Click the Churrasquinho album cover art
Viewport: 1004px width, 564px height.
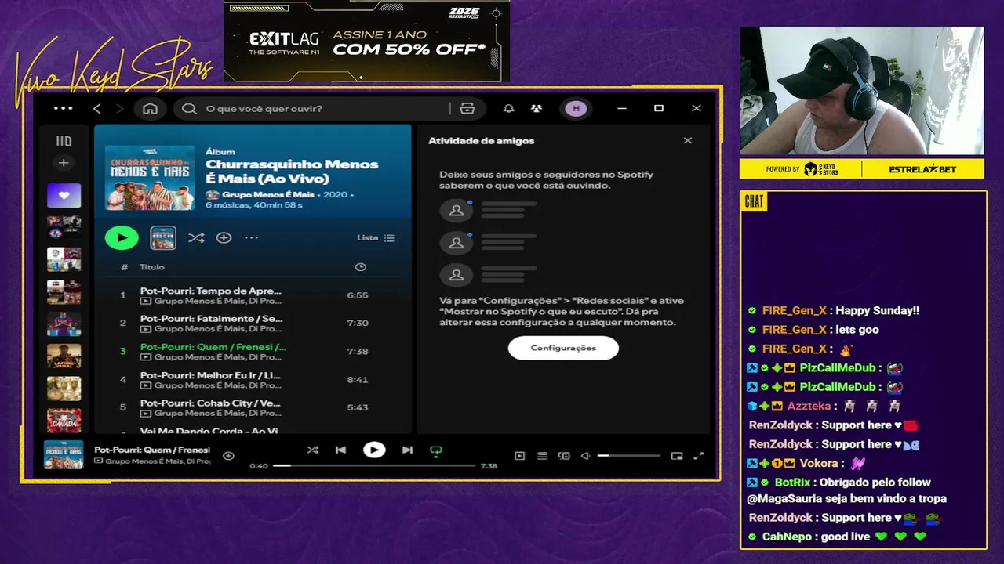point(150,177)
